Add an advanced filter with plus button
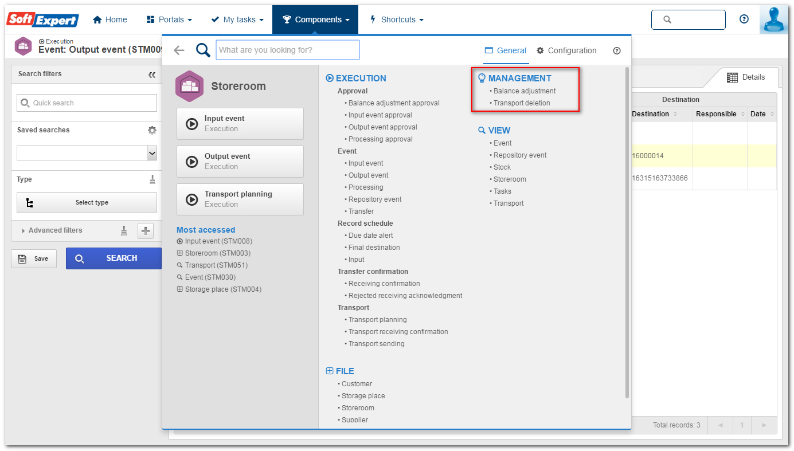794x451 pixels. tap(146, 230)
